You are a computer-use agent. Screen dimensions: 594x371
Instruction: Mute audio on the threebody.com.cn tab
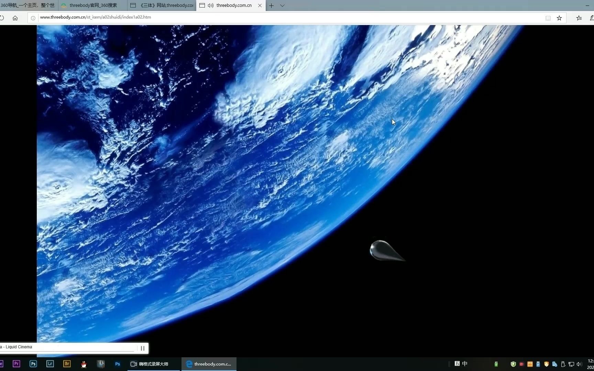coord(211,5)
